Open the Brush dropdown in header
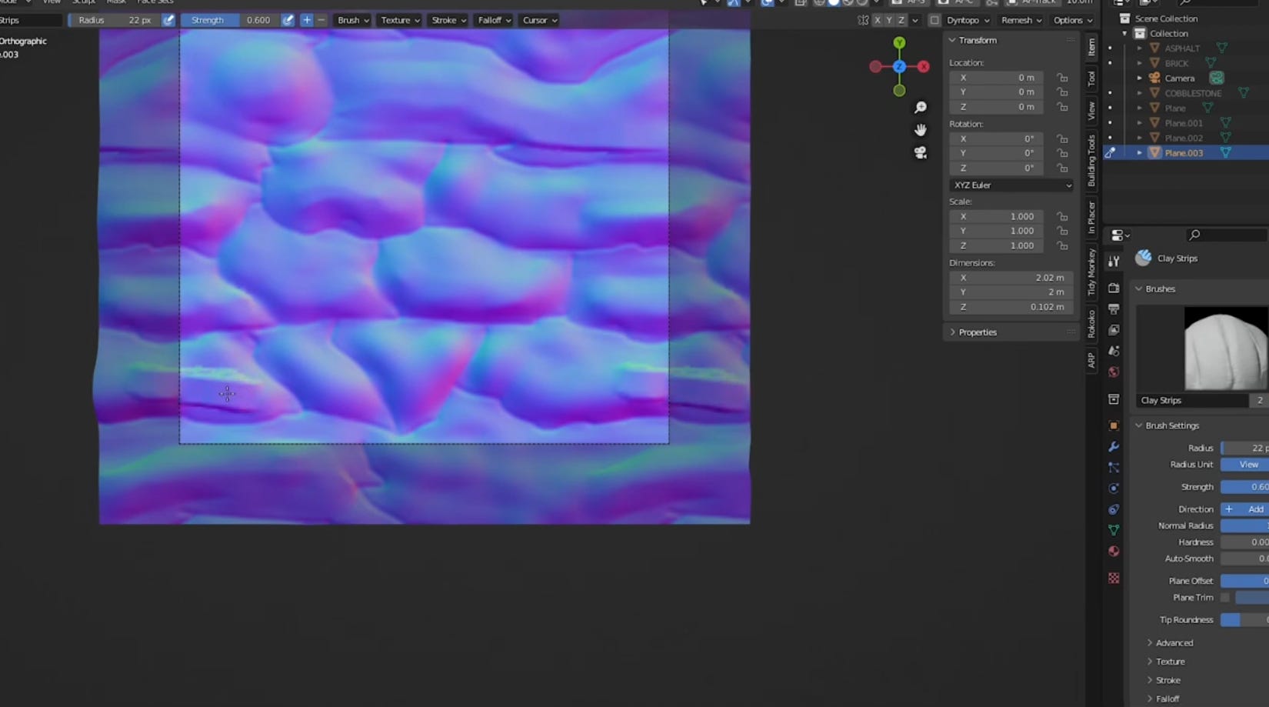The height and width of the screenshot is (707, 1269). (x=353, y=20)
